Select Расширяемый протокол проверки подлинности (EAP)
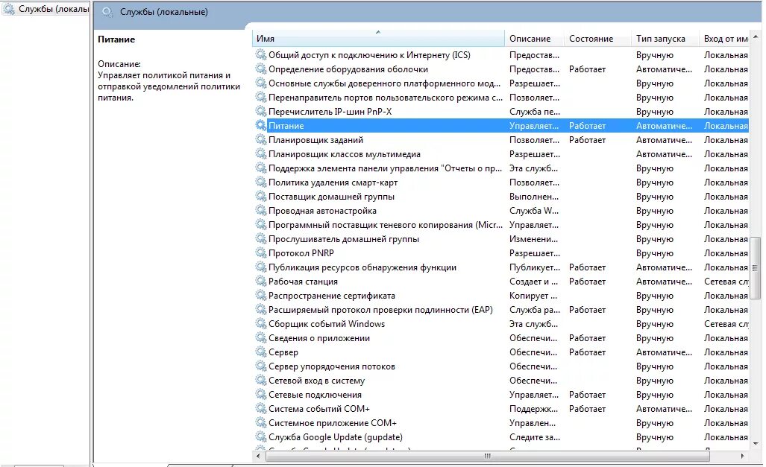This screenshot has height=467, width=766. tap(380, 309)
